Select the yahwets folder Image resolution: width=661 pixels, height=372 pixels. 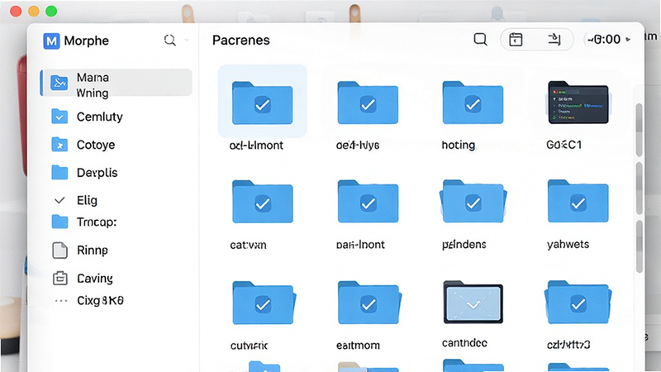(x=578, y=202)
